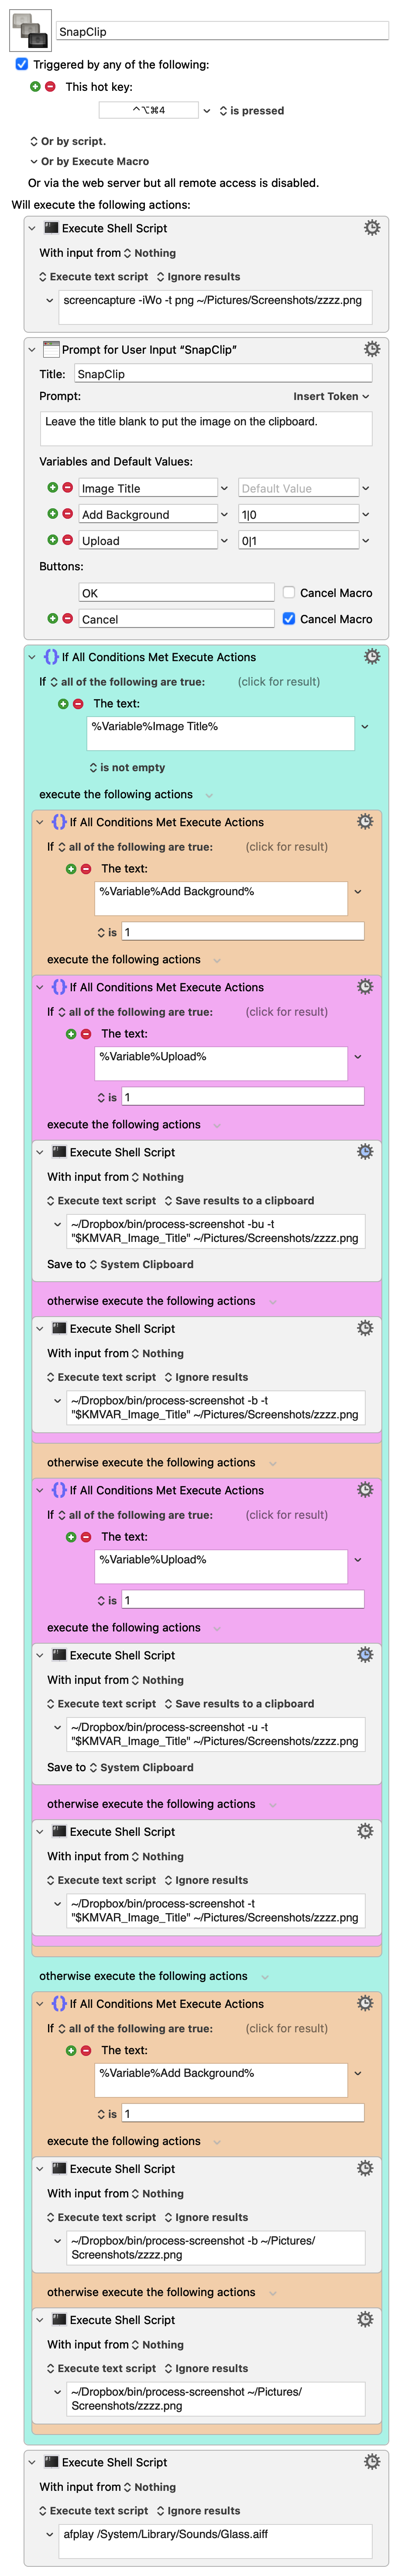Click the green plus icon beside the Upload variable

(x=52, y=540)
